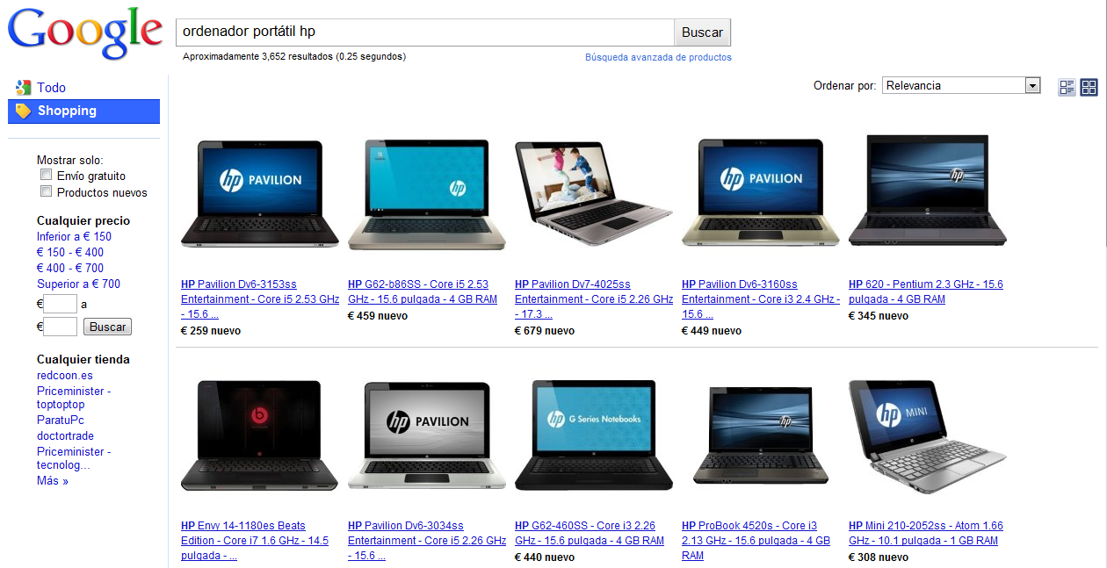Click the Cualquier tienda heading
Screen dimensions: 1107x568
coord(83,359)
